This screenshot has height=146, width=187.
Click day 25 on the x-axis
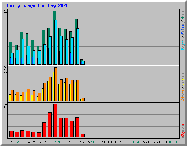click(x=142, y=142)
